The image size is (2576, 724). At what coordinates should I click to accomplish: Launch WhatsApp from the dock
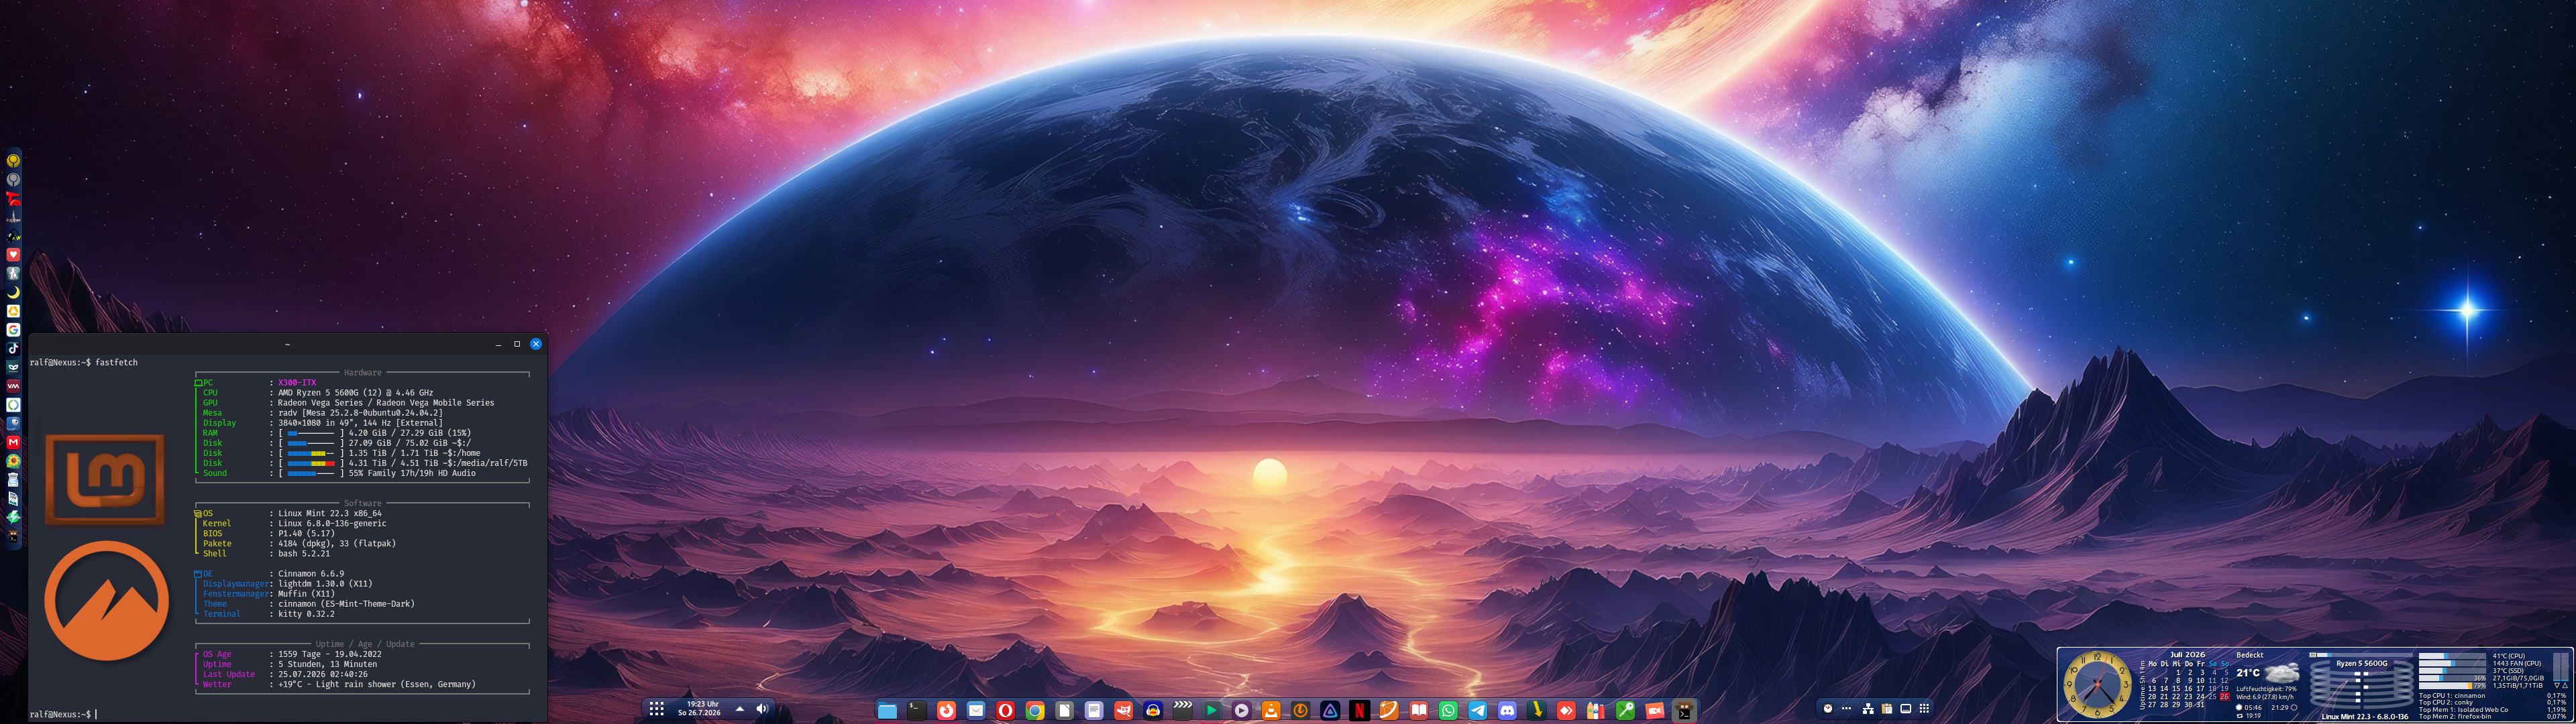[x=1448, y=710]
